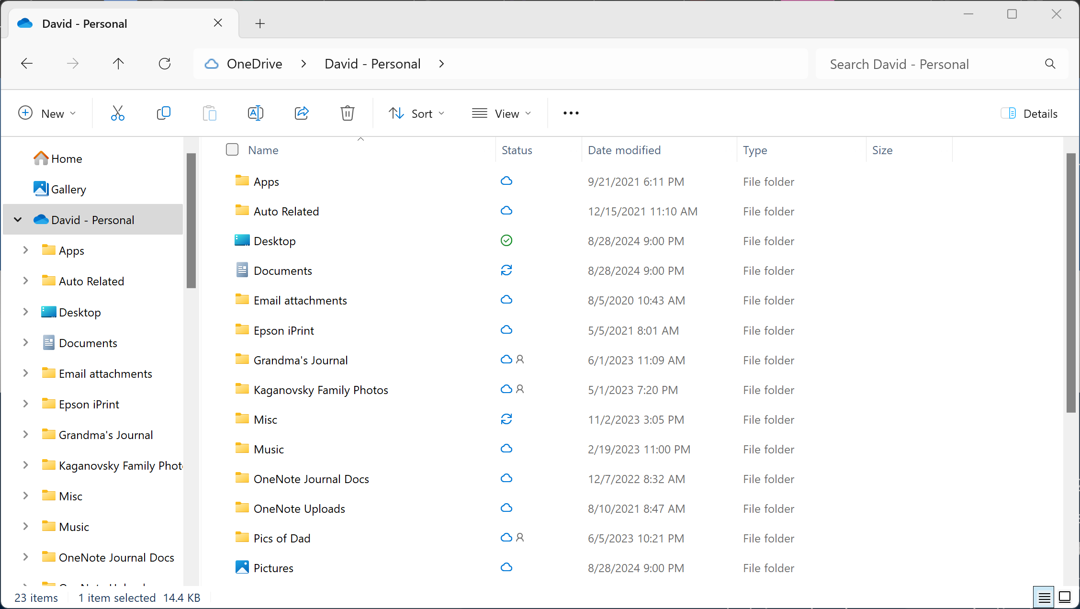The height and width of the screenshot is (609, 1080).
Task: Click the shared folder icon for Pics of Dad
Action: point(519,537)
